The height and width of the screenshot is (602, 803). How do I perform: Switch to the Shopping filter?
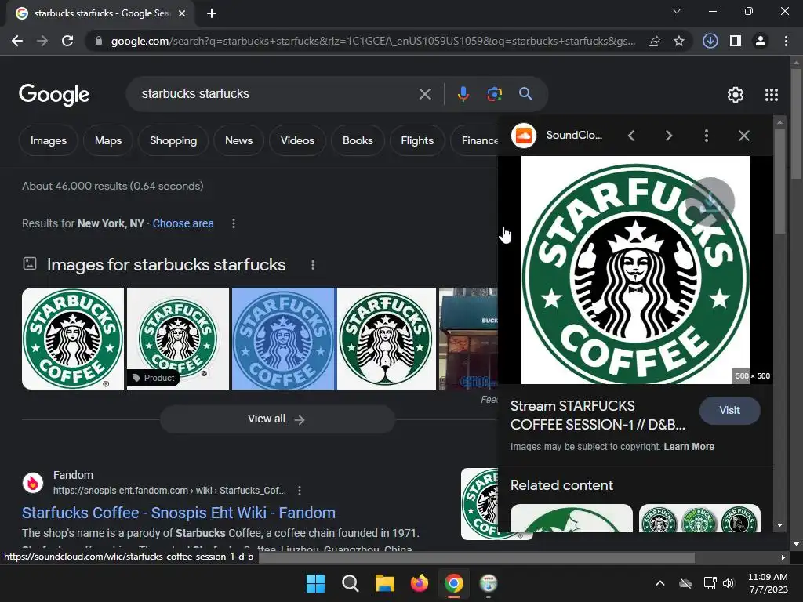click(x=173, y=140)
